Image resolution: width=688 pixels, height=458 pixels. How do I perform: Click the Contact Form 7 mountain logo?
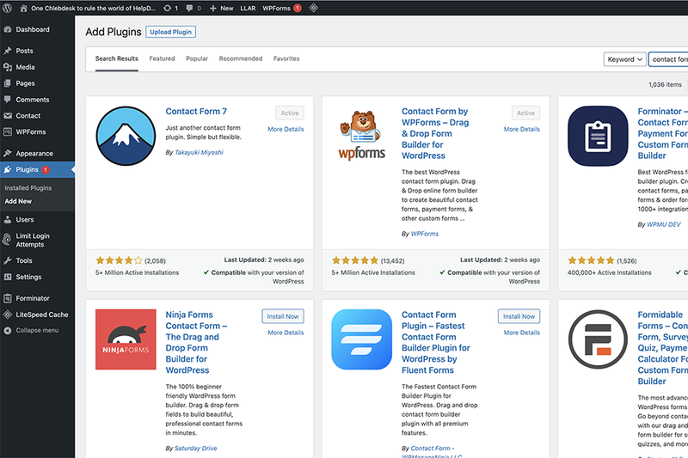pos(126,136)
